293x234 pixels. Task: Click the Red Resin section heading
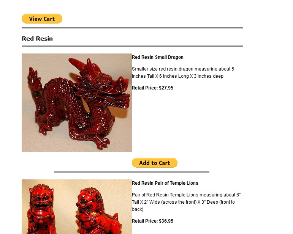click(x=37, y=38)
